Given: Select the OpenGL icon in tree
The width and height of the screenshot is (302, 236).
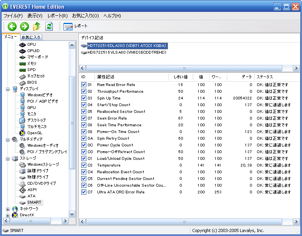Looking at the screenshot, I should point(22,133).
